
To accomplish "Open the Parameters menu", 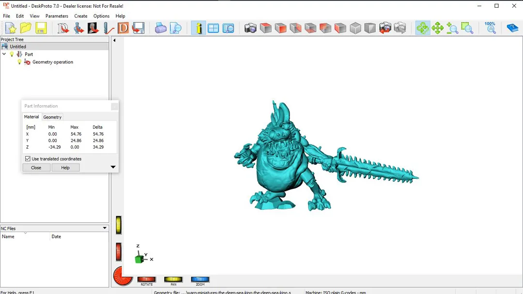I will pyautogui.click(x=57, y=16).
